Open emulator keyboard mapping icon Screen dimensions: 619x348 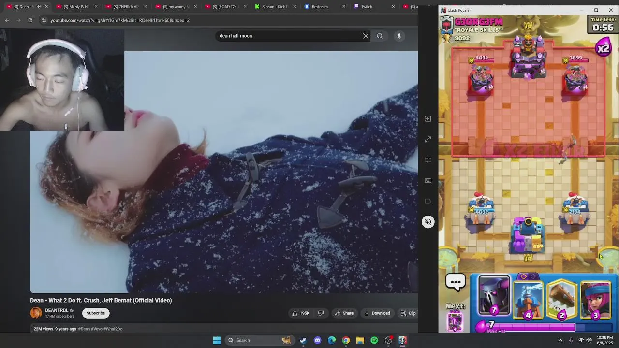tap(428, 181)
